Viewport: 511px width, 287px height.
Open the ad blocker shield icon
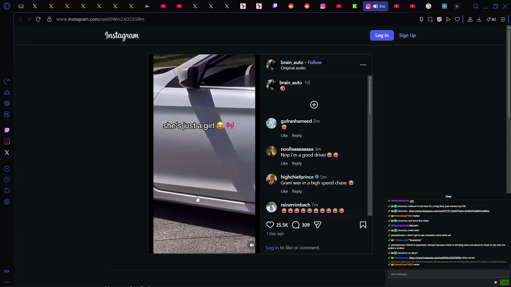click(439, 19)
